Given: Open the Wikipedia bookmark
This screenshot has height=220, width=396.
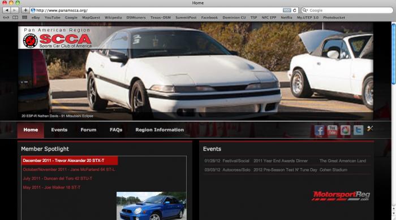Looking at the screenshot, I should (x=113, y=17).
